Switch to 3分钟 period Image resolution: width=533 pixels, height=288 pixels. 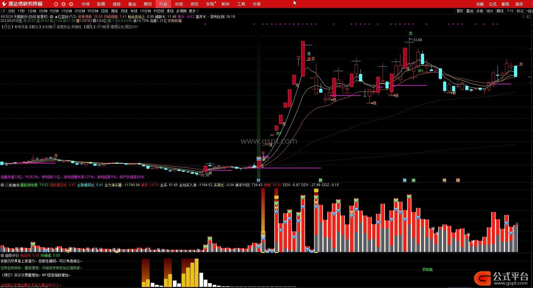pos(43,11)
